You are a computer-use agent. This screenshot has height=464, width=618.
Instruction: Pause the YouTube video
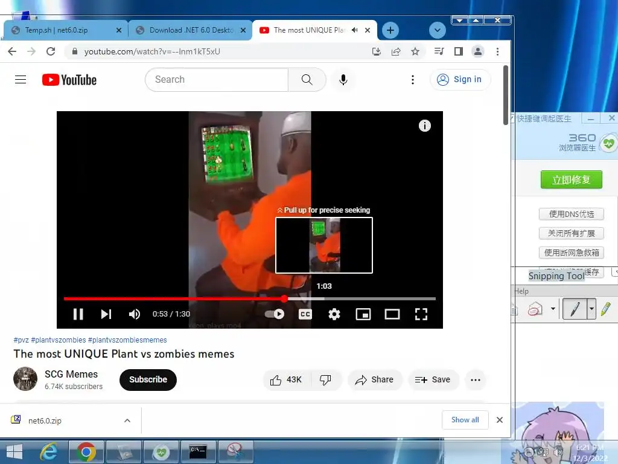point(78,314)
